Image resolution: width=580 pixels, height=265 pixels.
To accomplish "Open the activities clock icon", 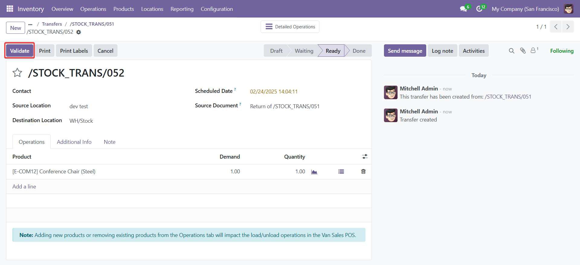I will coord(479,9).
